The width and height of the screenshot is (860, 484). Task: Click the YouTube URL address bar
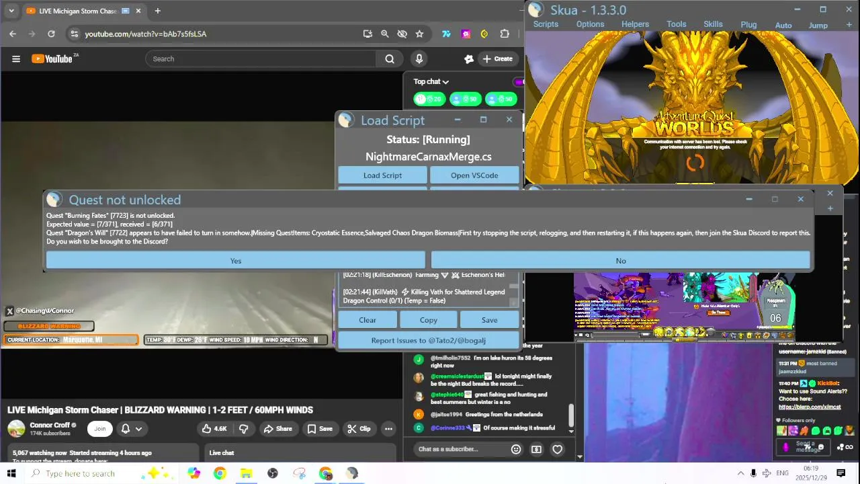click(x=215, y=34)
